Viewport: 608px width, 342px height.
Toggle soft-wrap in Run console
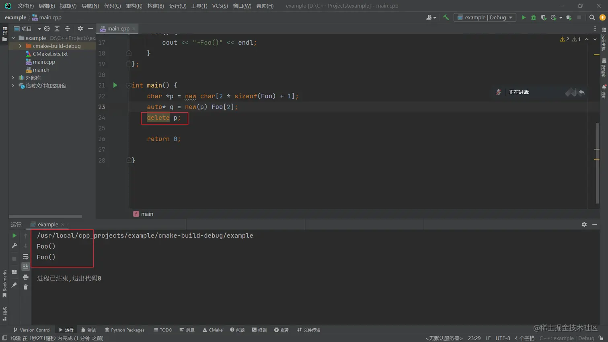coord(26,256)
